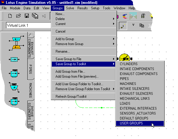Select INTAKE COMPONENTS in the submenu

pos(140,69)
